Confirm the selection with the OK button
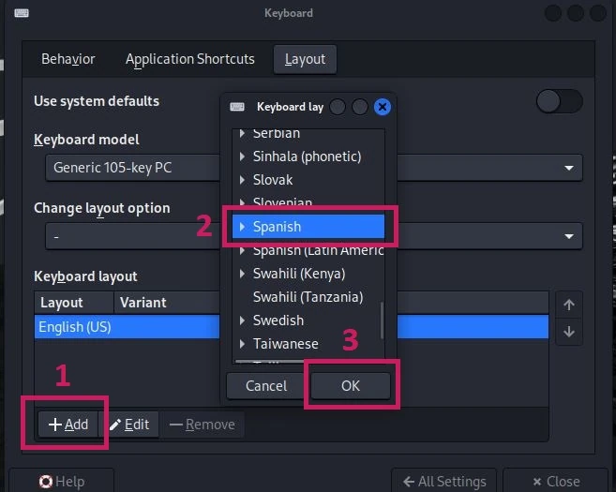The height and width of the screenshot is (492, 616). (x=351, y=385)
